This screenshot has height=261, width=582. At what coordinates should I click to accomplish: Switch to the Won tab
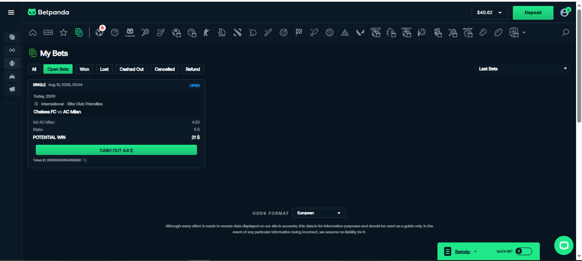pos(84,69)
